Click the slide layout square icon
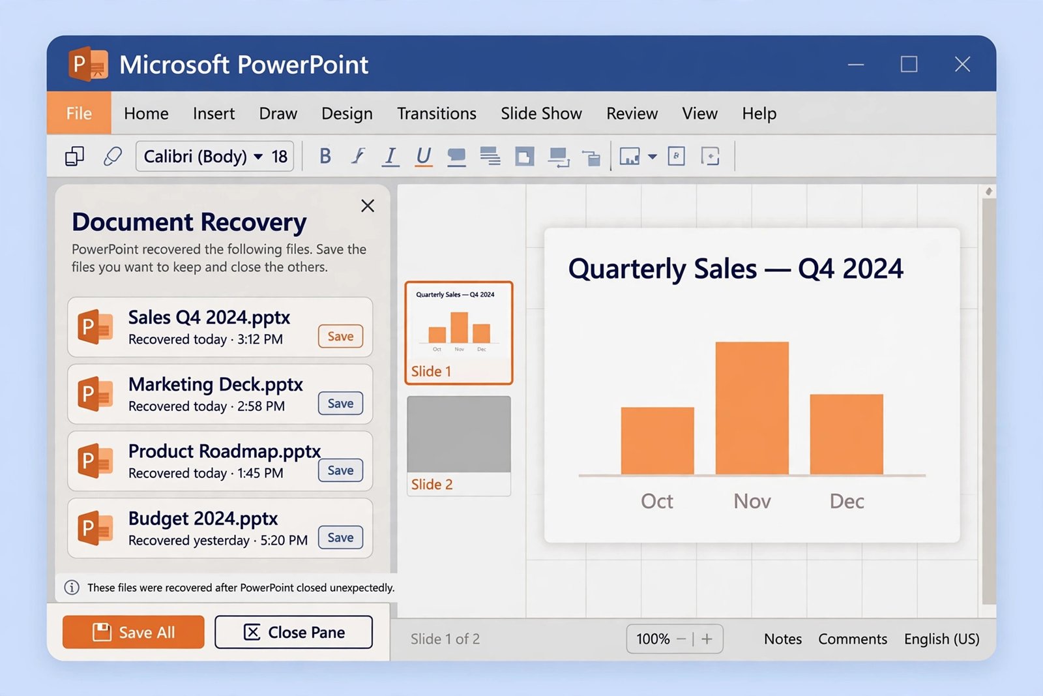Screen dimensions: 1043x696 coord(525,157)
